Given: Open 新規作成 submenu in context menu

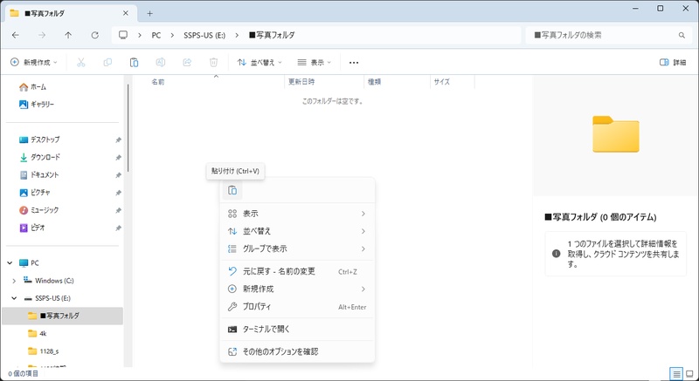Looking at the screenshot, I should (297, 289).
